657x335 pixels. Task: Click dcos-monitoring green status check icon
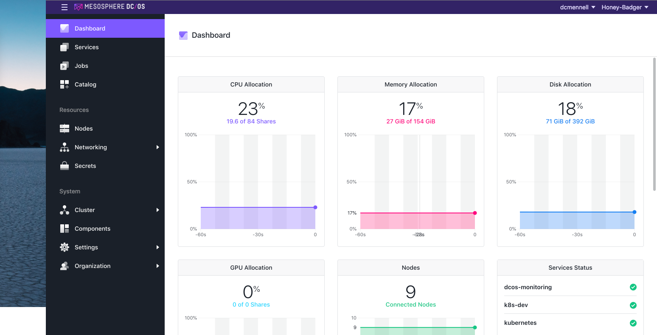tap(633, 287)
